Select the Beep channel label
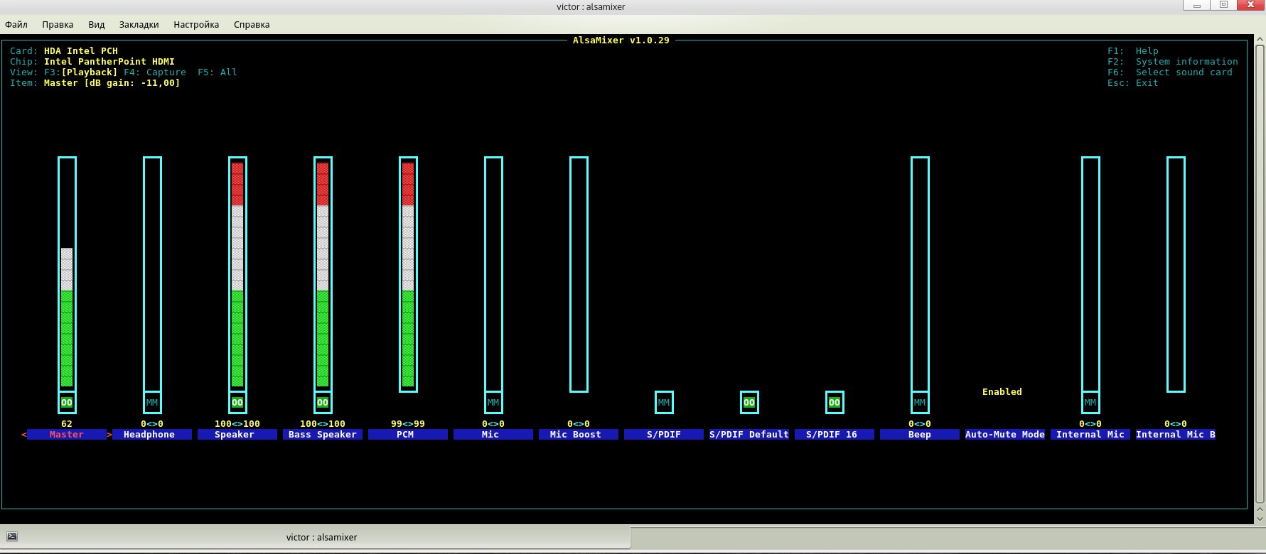Screen dimensions: 1266x554 (x=920, y=435)
